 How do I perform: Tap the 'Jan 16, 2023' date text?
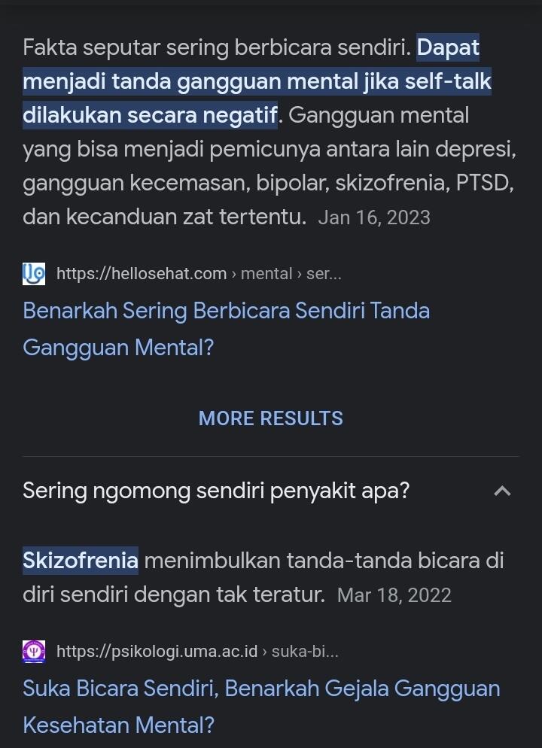click(x=373, y=217)
